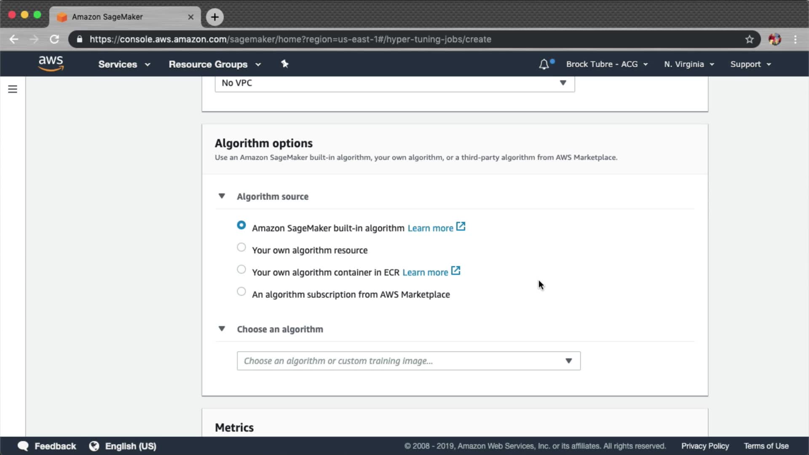Open the Privacy Policy link
The height and width of the screenshot is (455, 809).
tap(705, 446)
